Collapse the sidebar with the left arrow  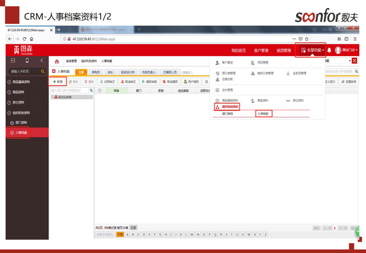42,61
